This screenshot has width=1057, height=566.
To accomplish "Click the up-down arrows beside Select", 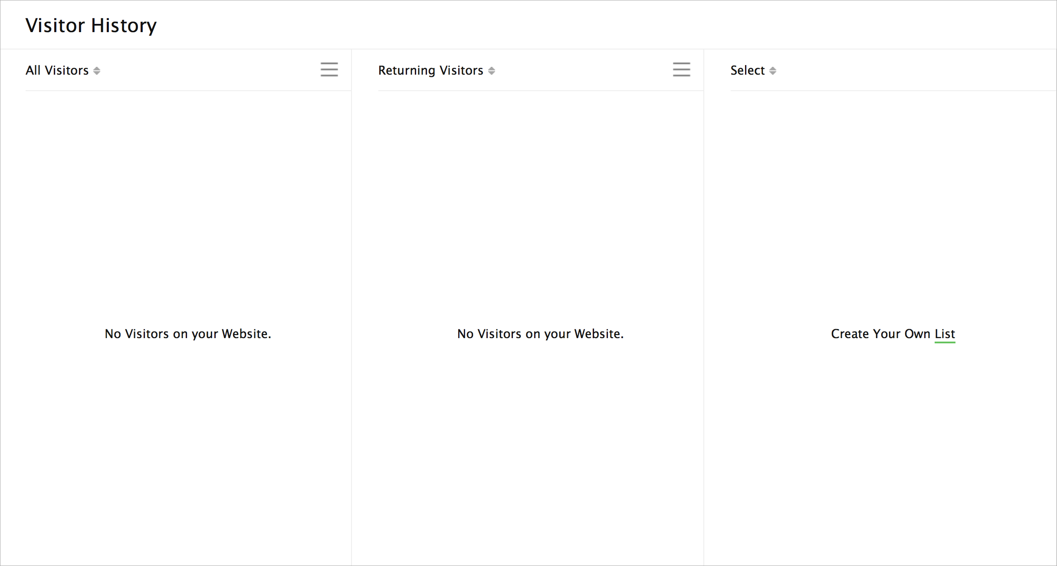I will click(x=773, y=71).
